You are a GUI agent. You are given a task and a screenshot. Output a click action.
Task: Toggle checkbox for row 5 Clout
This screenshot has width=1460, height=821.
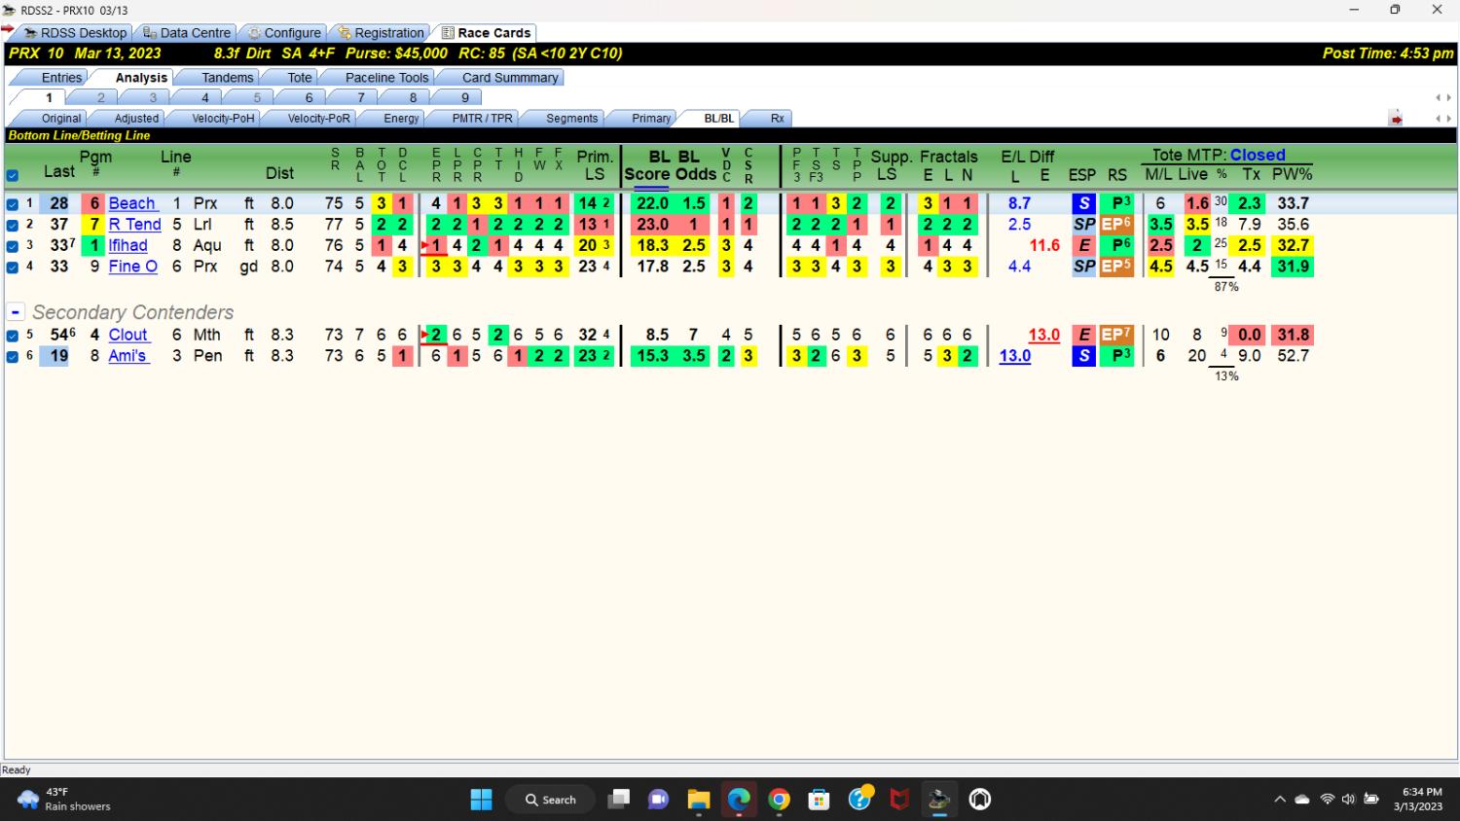click(12, 336)
